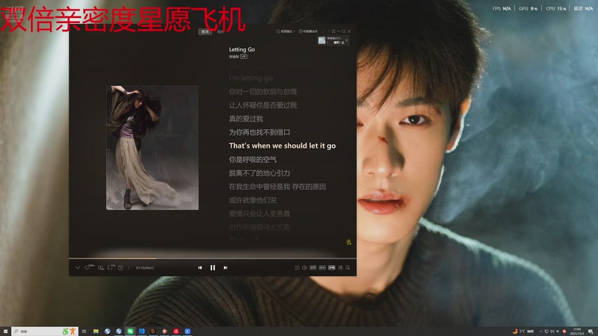Click the yellow lyric tool icon

[348, 242]
